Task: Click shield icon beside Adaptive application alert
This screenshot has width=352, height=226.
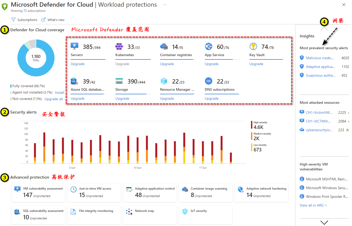Action: (x=302, y=67)
